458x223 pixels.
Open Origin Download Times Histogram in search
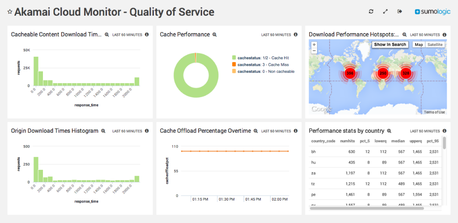pos(103,131)
